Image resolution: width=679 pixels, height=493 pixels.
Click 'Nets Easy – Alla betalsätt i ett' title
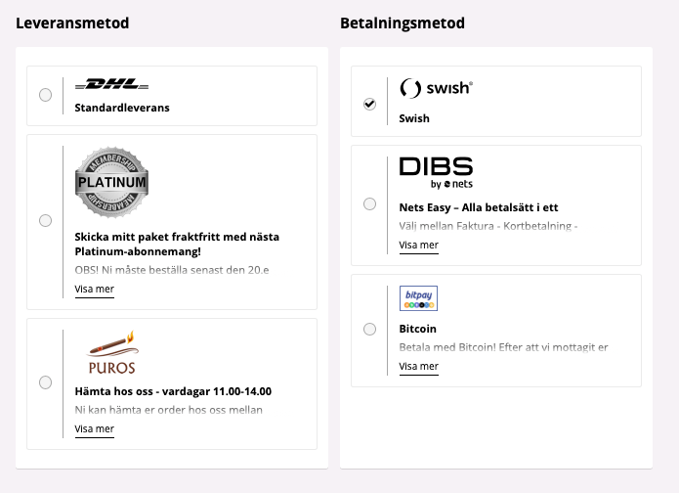[479, 207]
